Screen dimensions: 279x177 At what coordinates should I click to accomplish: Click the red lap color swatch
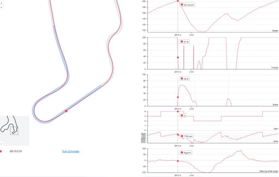tap(1, 151)
